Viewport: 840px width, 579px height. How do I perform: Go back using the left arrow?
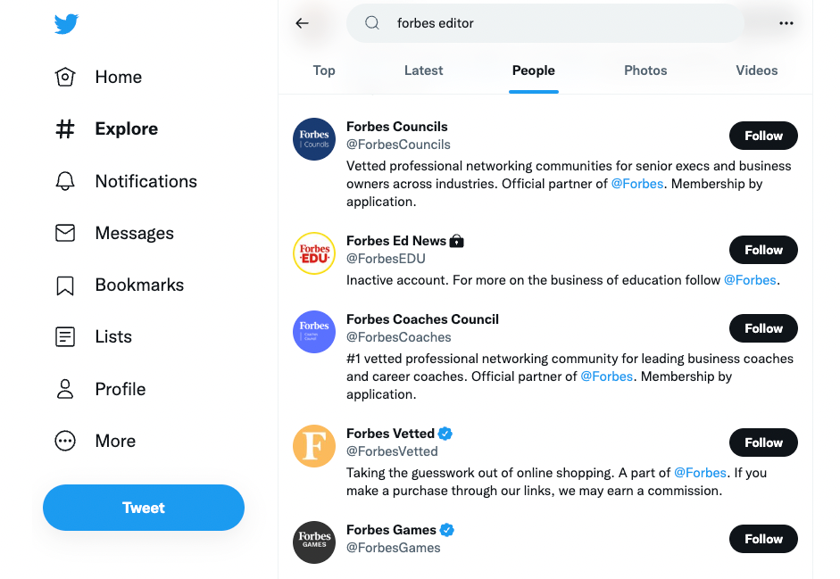(302, 24)
